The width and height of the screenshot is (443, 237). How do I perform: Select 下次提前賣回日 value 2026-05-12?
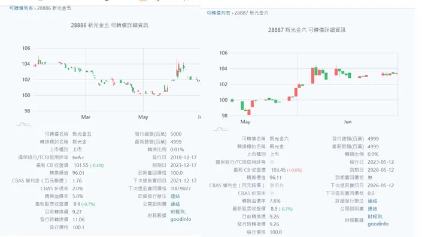point(381,186)
